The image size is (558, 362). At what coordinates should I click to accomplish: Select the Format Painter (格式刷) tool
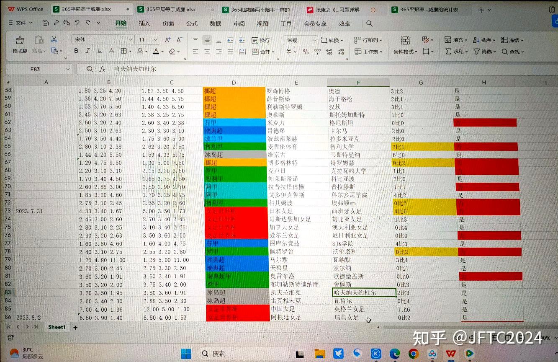20,45
